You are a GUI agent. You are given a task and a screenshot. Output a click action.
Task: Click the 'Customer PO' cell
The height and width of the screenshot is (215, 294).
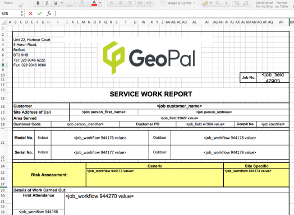coord(148,124)
